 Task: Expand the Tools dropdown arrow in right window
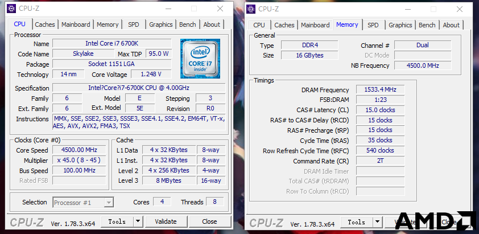(x=378, y=222)
